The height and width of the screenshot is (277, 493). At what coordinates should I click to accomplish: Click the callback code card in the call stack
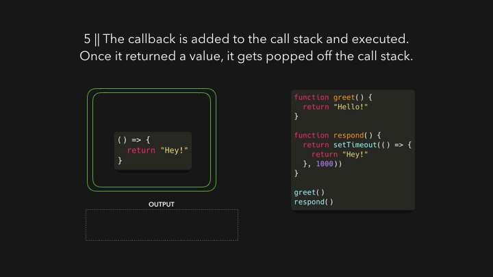153,150
